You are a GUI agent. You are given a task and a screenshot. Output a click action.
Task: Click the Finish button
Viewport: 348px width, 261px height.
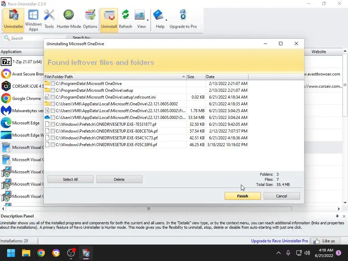click(x=243, y=196)
